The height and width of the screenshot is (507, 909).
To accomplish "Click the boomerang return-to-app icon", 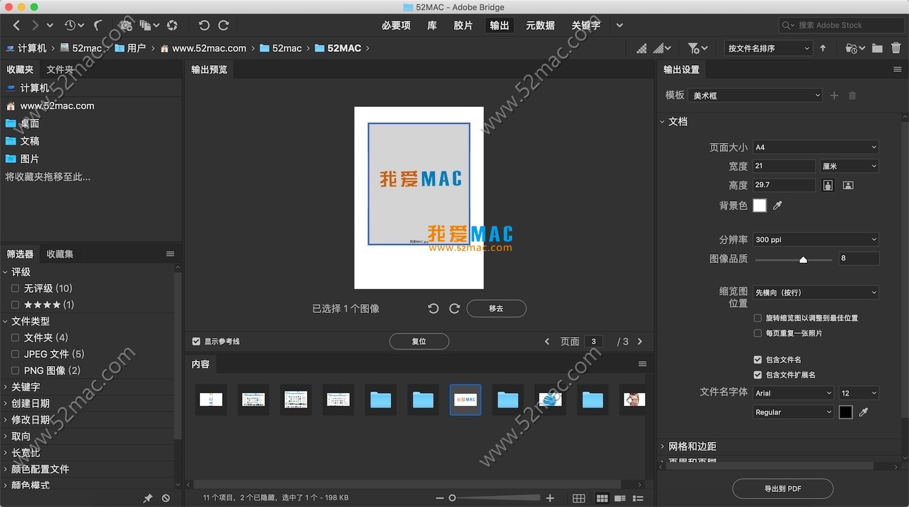I will tap(98, 25).
